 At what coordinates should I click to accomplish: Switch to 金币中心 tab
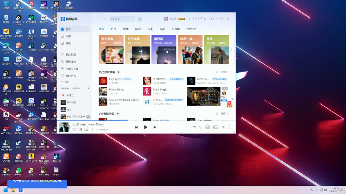point(192,29)
